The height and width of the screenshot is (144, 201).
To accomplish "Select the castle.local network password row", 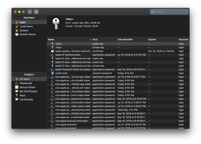I will (x=118, y=73).
